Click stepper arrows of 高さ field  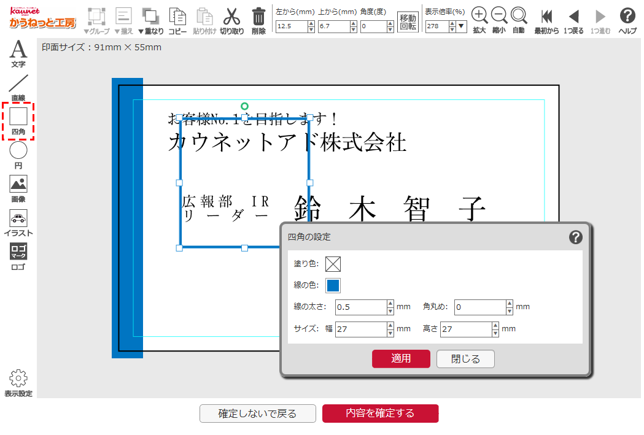[x=495, y=329]
